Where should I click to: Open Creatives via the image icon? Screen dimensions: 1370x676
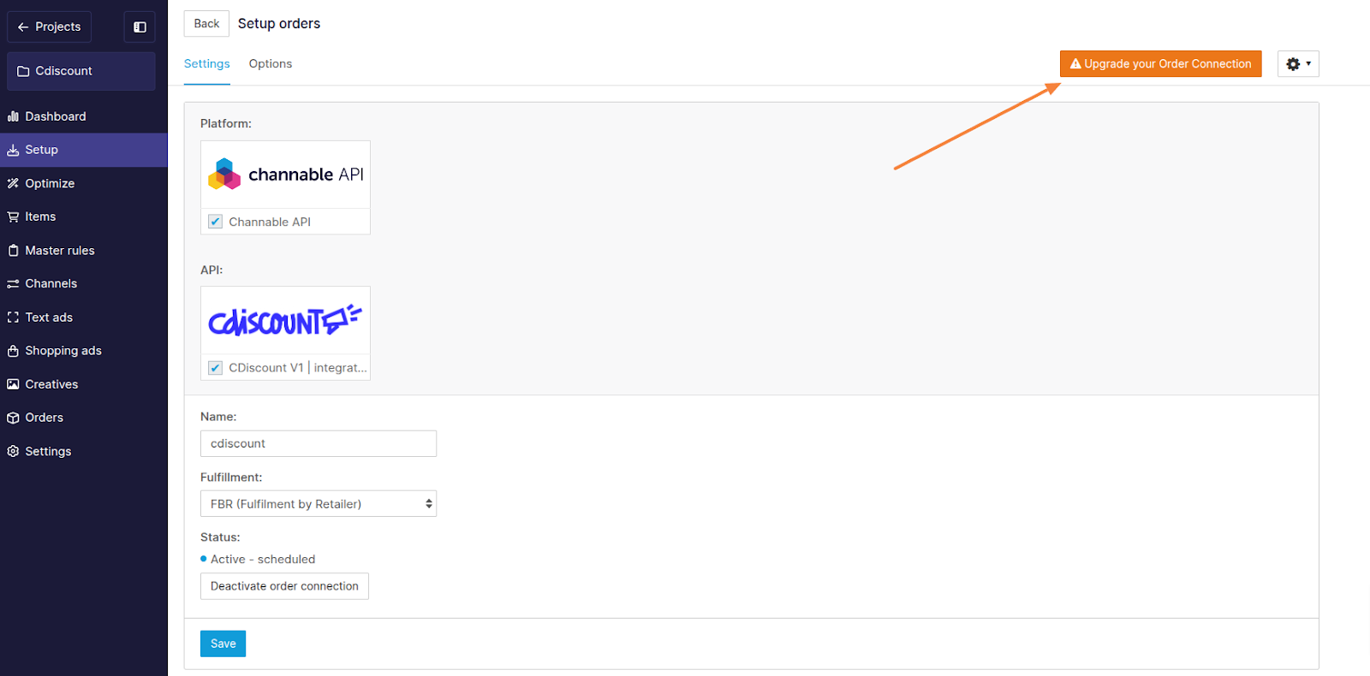pos(13,384)
